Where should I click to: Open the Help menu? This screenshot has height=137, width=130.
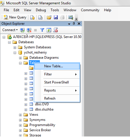click(107, 10)
